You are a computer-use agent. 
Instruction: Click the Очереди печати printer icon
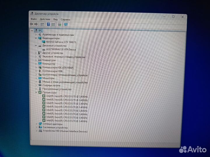[40, 85]
